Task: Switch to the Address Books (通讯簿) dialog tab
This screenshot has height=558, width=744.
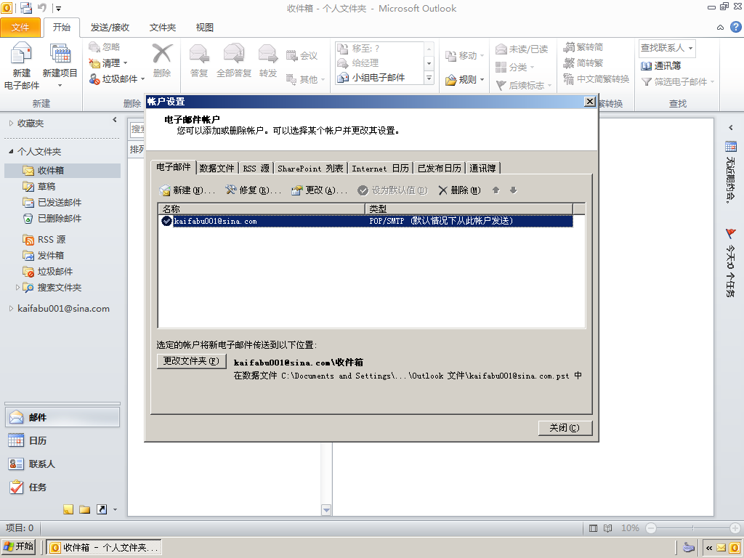Action: click(x=482, y=169)
